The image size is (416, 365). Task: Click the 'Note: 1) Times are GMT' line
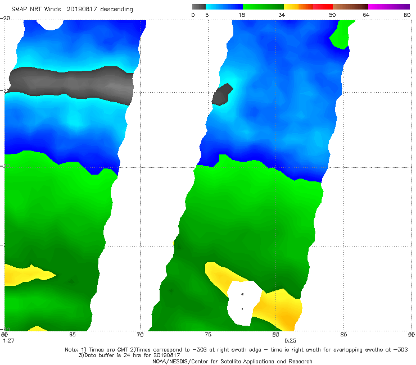click(236, 350)
